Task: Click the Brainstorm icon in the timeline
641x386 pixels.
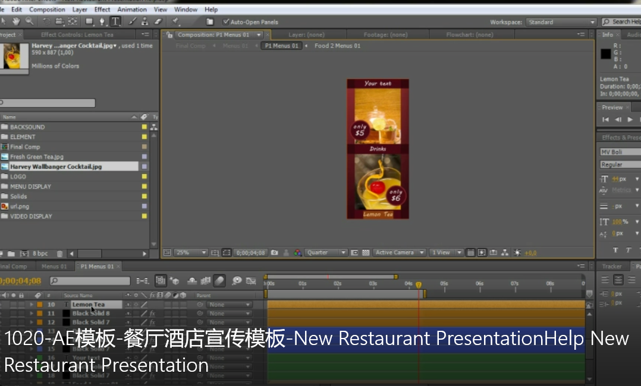Action: (237, 281)
